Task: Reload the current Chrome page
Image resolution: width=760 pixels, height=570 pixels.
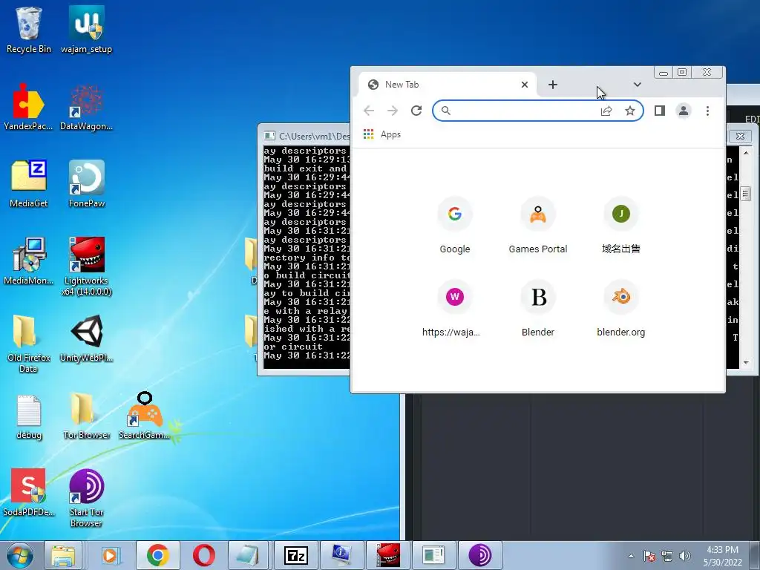Action: coord(416,111)
